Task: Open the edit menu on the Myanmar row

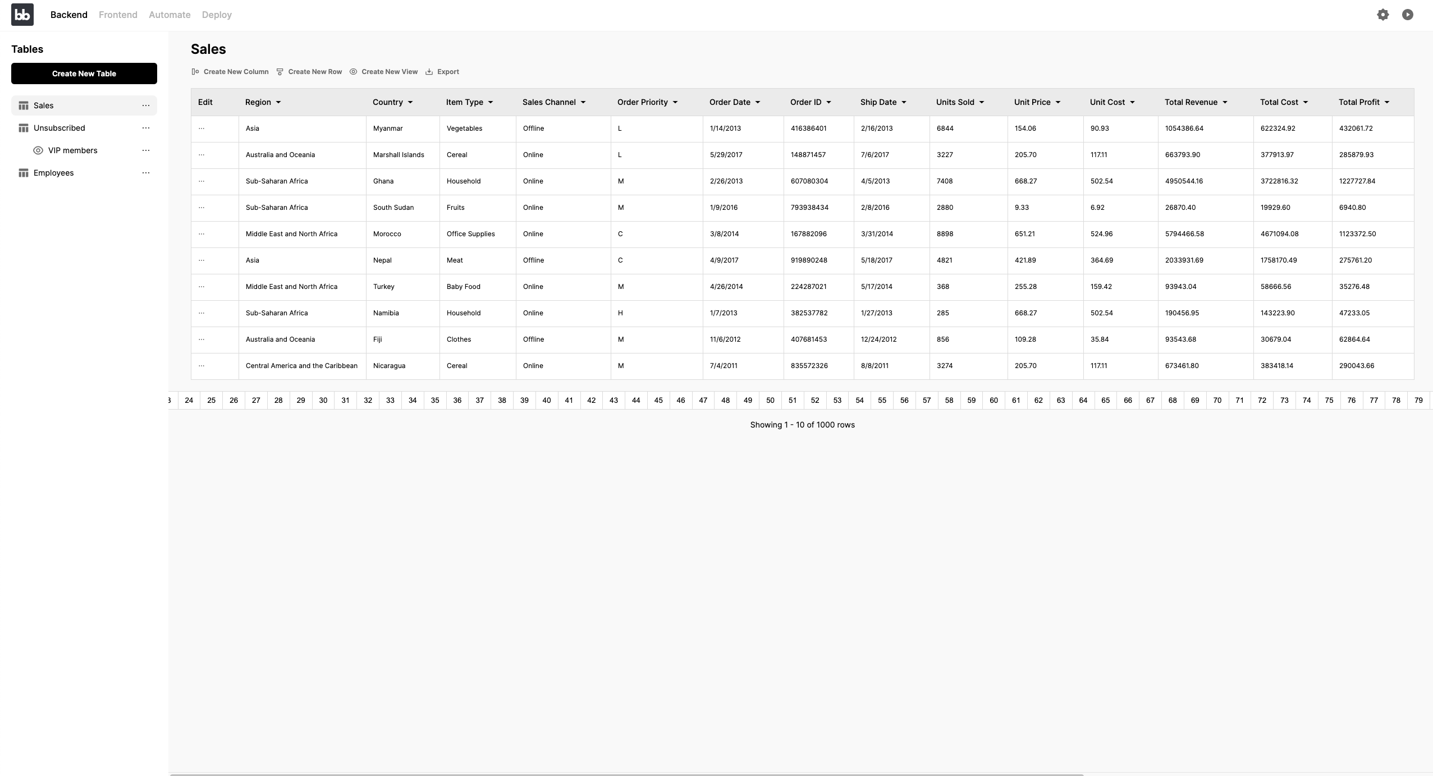Action: [203, 128]
